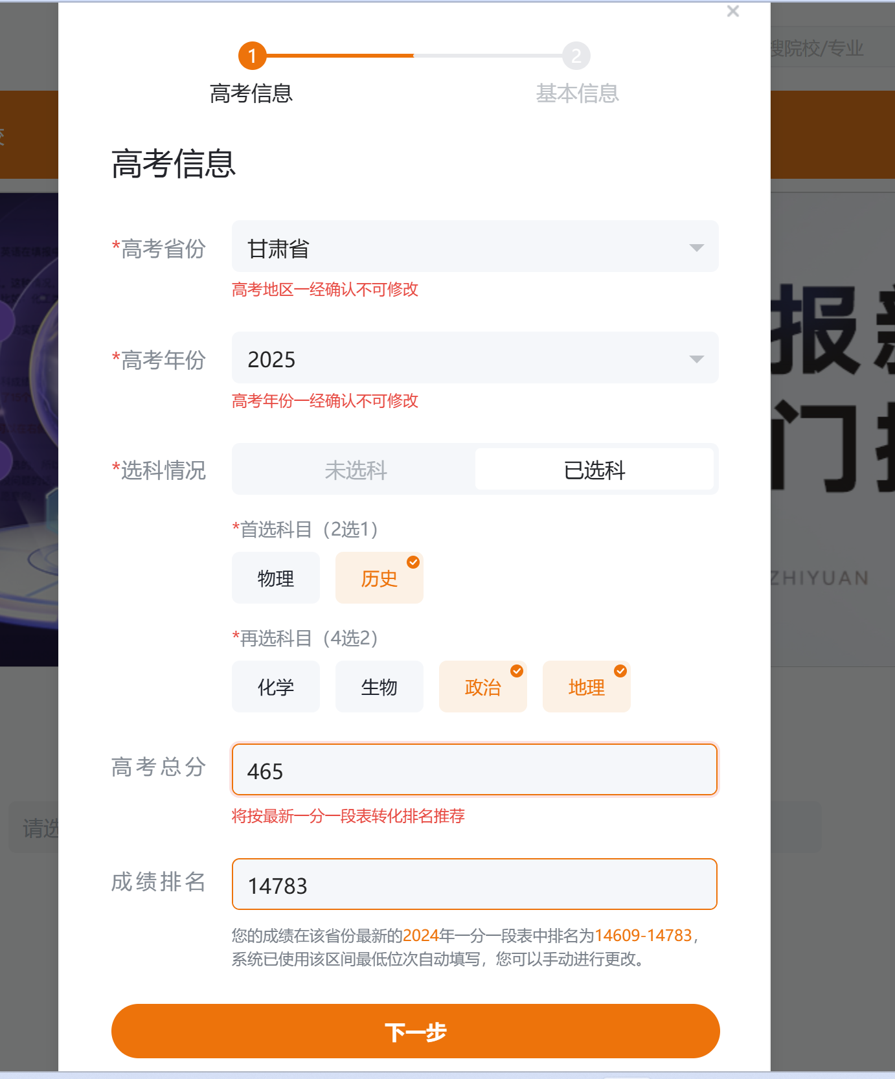The height and width of the screenshot is (1079, 895).
Task: Click the arrow of the year dropdown
Action: [697, 359]
